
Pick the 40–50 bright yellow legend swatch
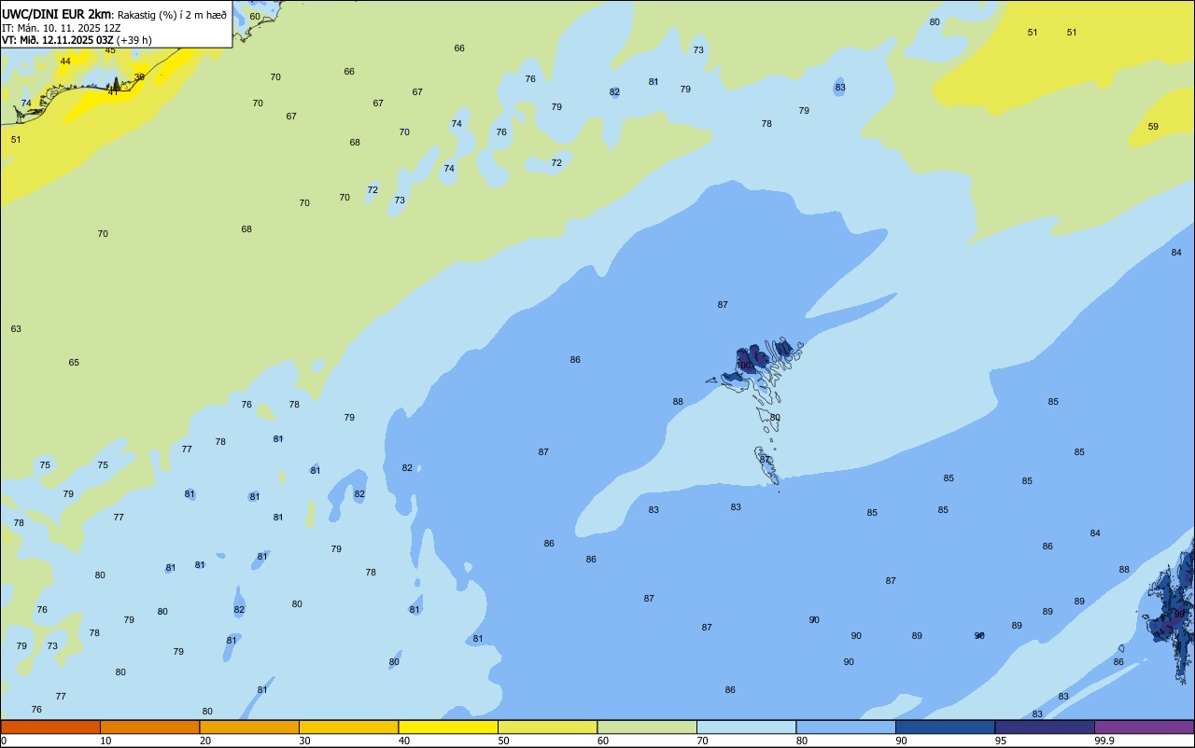(448, 727)
